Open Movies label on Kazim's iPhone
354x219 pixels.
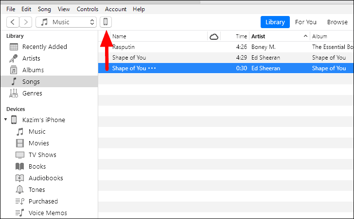(39, 143)
